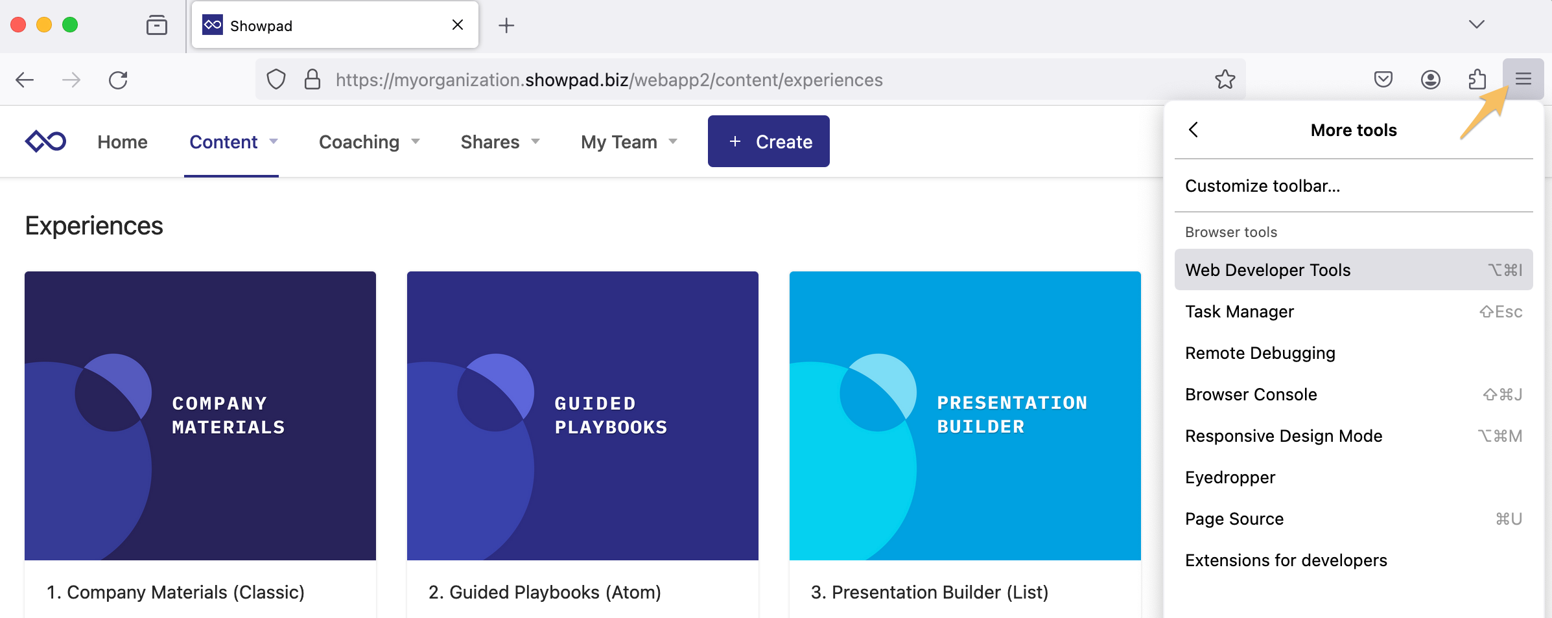Open the Firefox View icon in tab bar
This screenshot has width=1552, height=618.
point(157,25)
